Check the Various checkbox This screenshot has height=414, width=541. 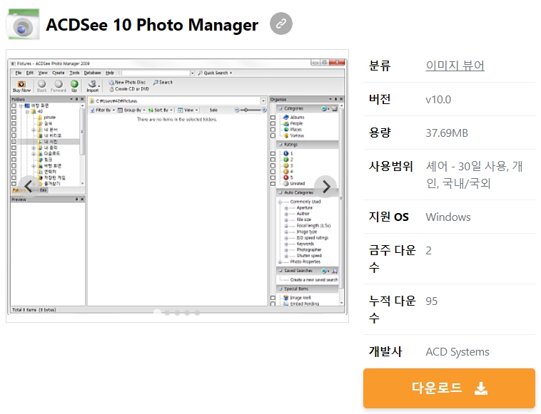(273, 135)
